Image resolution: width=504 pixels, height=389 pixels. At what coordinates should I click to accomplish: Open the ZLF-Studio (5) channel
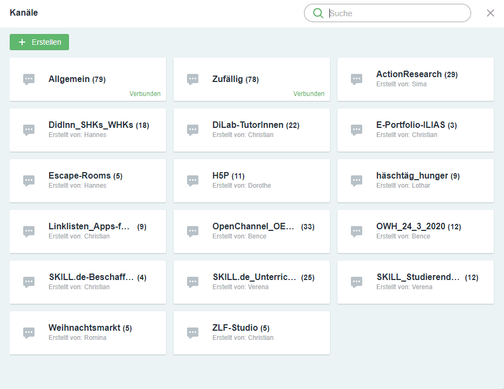(x=252, y=333)
